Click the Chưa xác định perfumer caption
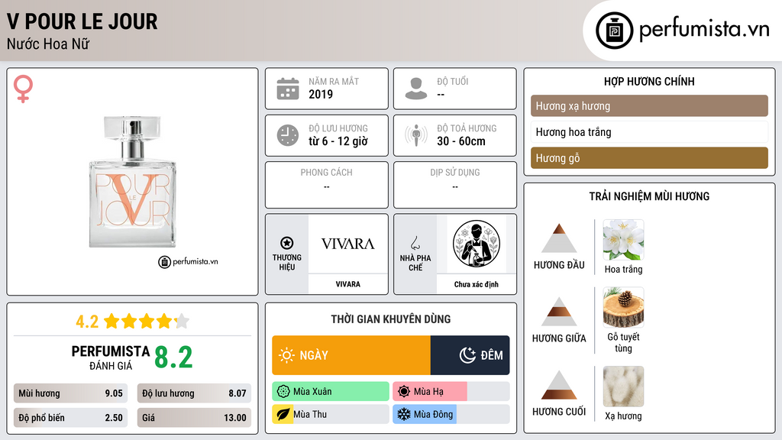 click(x=477, y=284)
